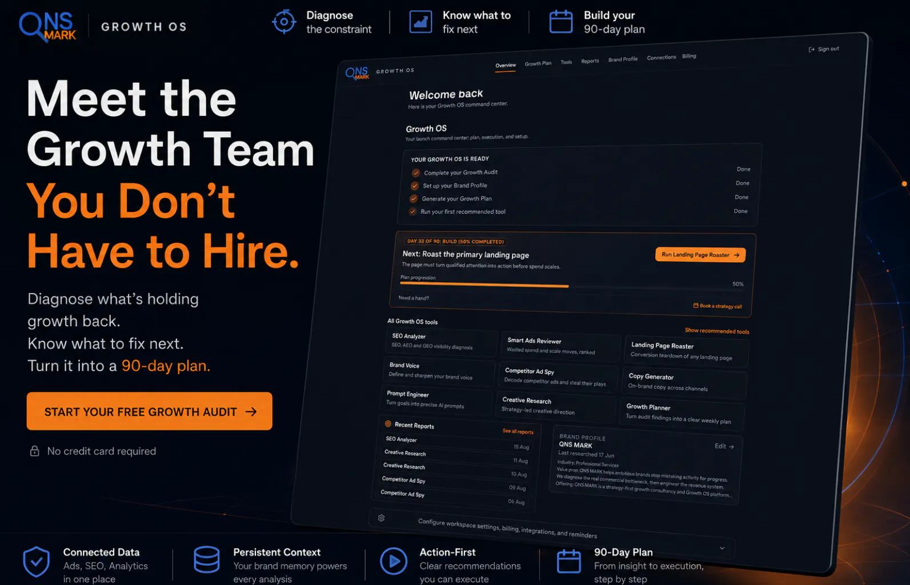Click the calendar icon beside Build your 90-day plan

[x=561, y=22]
